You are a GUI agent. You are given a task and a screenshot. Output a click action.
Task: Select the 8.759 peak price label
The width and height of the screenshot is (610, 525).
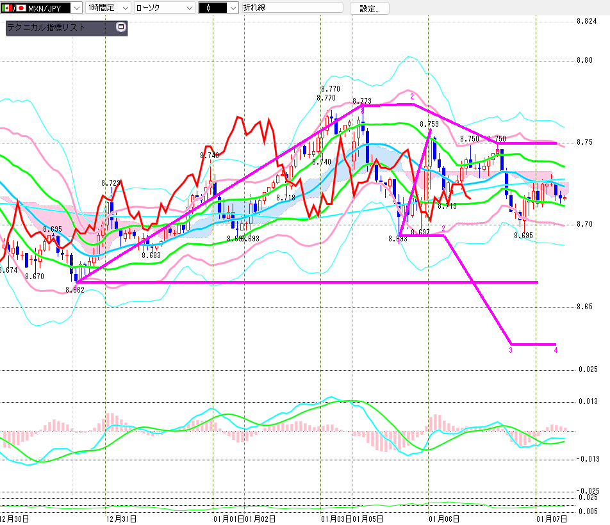click(429, 124)
